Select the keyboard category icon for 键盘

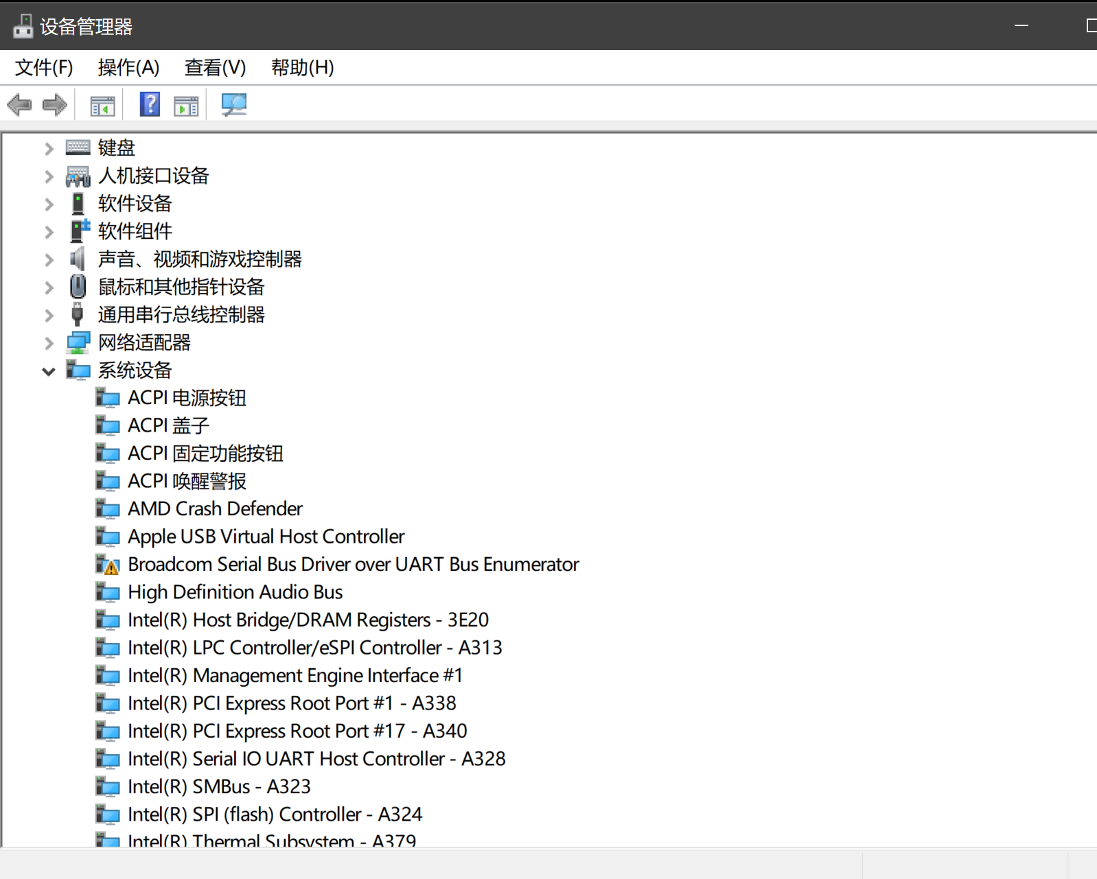[x=78, y=148]
